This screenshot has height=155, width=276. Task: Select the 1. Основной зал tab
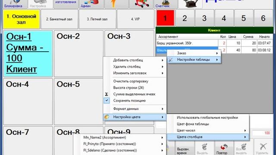21,19
